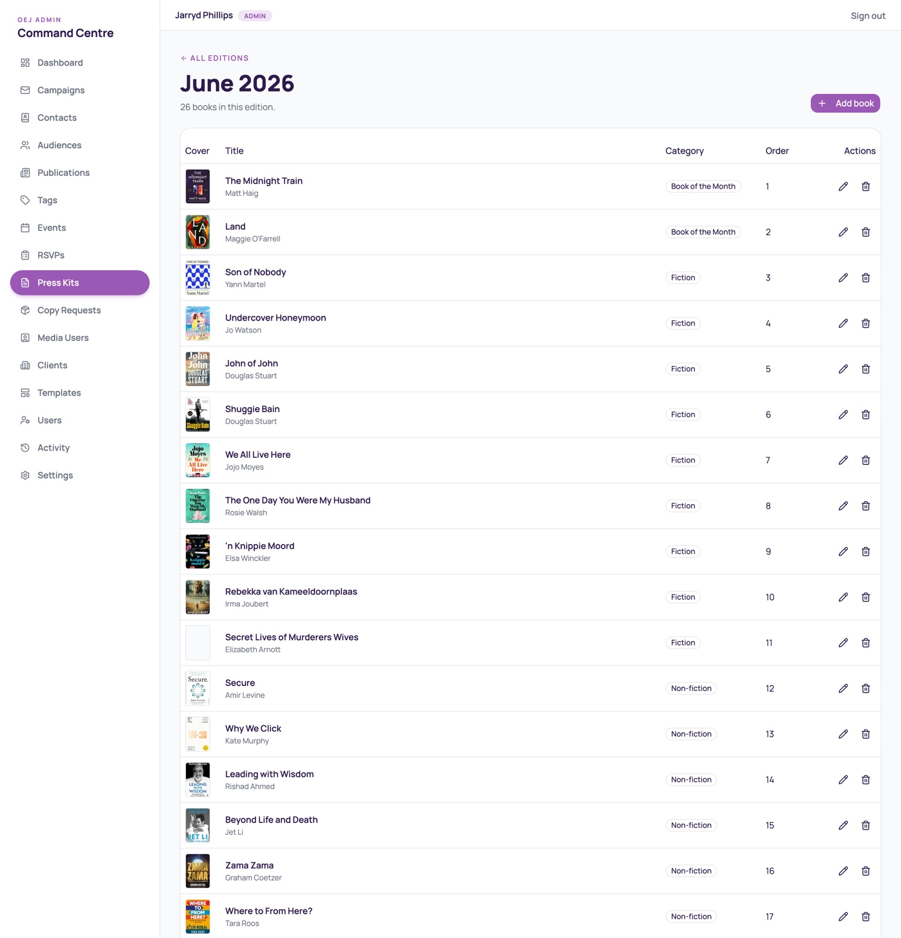Go to RSVPs page
901x938 pixels.
[x=80, y=256]
